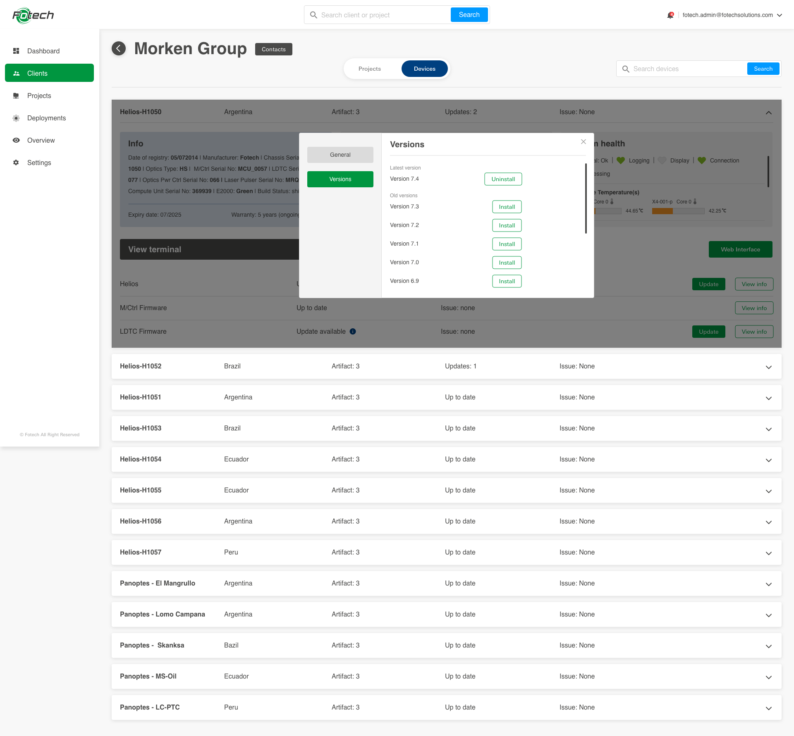Select the General tab in dialog
This screenshot has height=736, width=794.
click(340, 155)
